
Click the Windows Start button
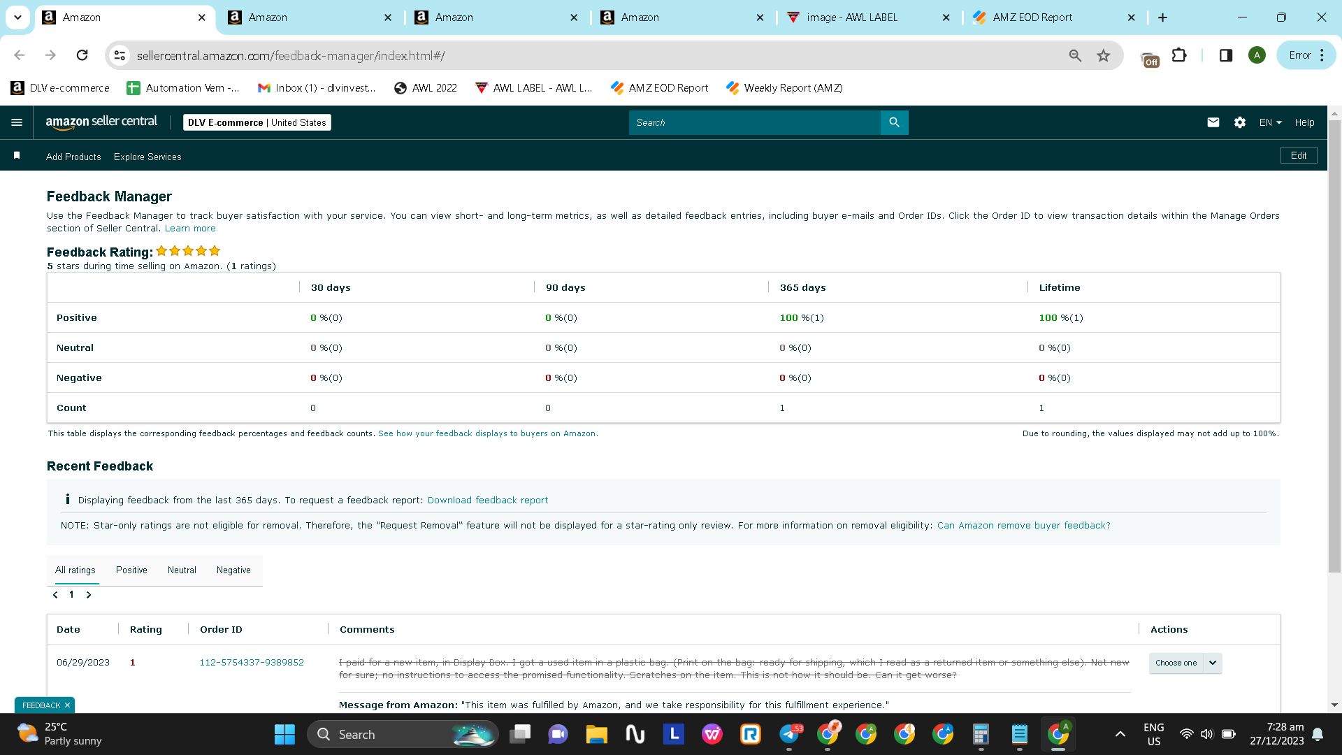click(284, 734)
